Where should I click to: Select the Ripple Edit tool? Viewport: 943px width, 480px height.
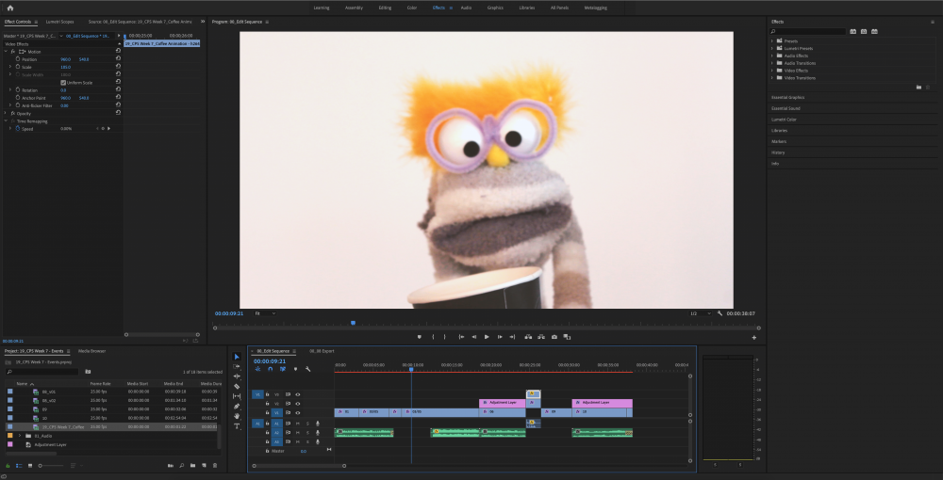237,376
